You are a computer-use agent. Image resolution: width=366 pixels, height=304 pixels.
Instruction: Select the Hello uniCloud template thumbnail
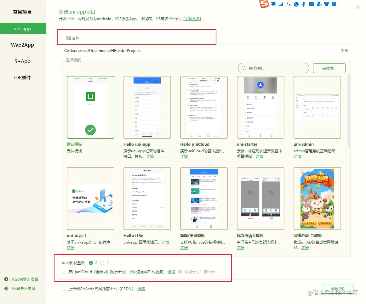(x=204, y=107)
